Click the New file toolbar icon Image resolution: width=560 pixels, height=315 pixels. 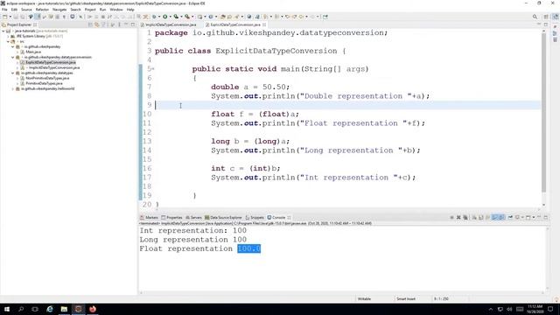pyautogui.click(x=5, y=17)
